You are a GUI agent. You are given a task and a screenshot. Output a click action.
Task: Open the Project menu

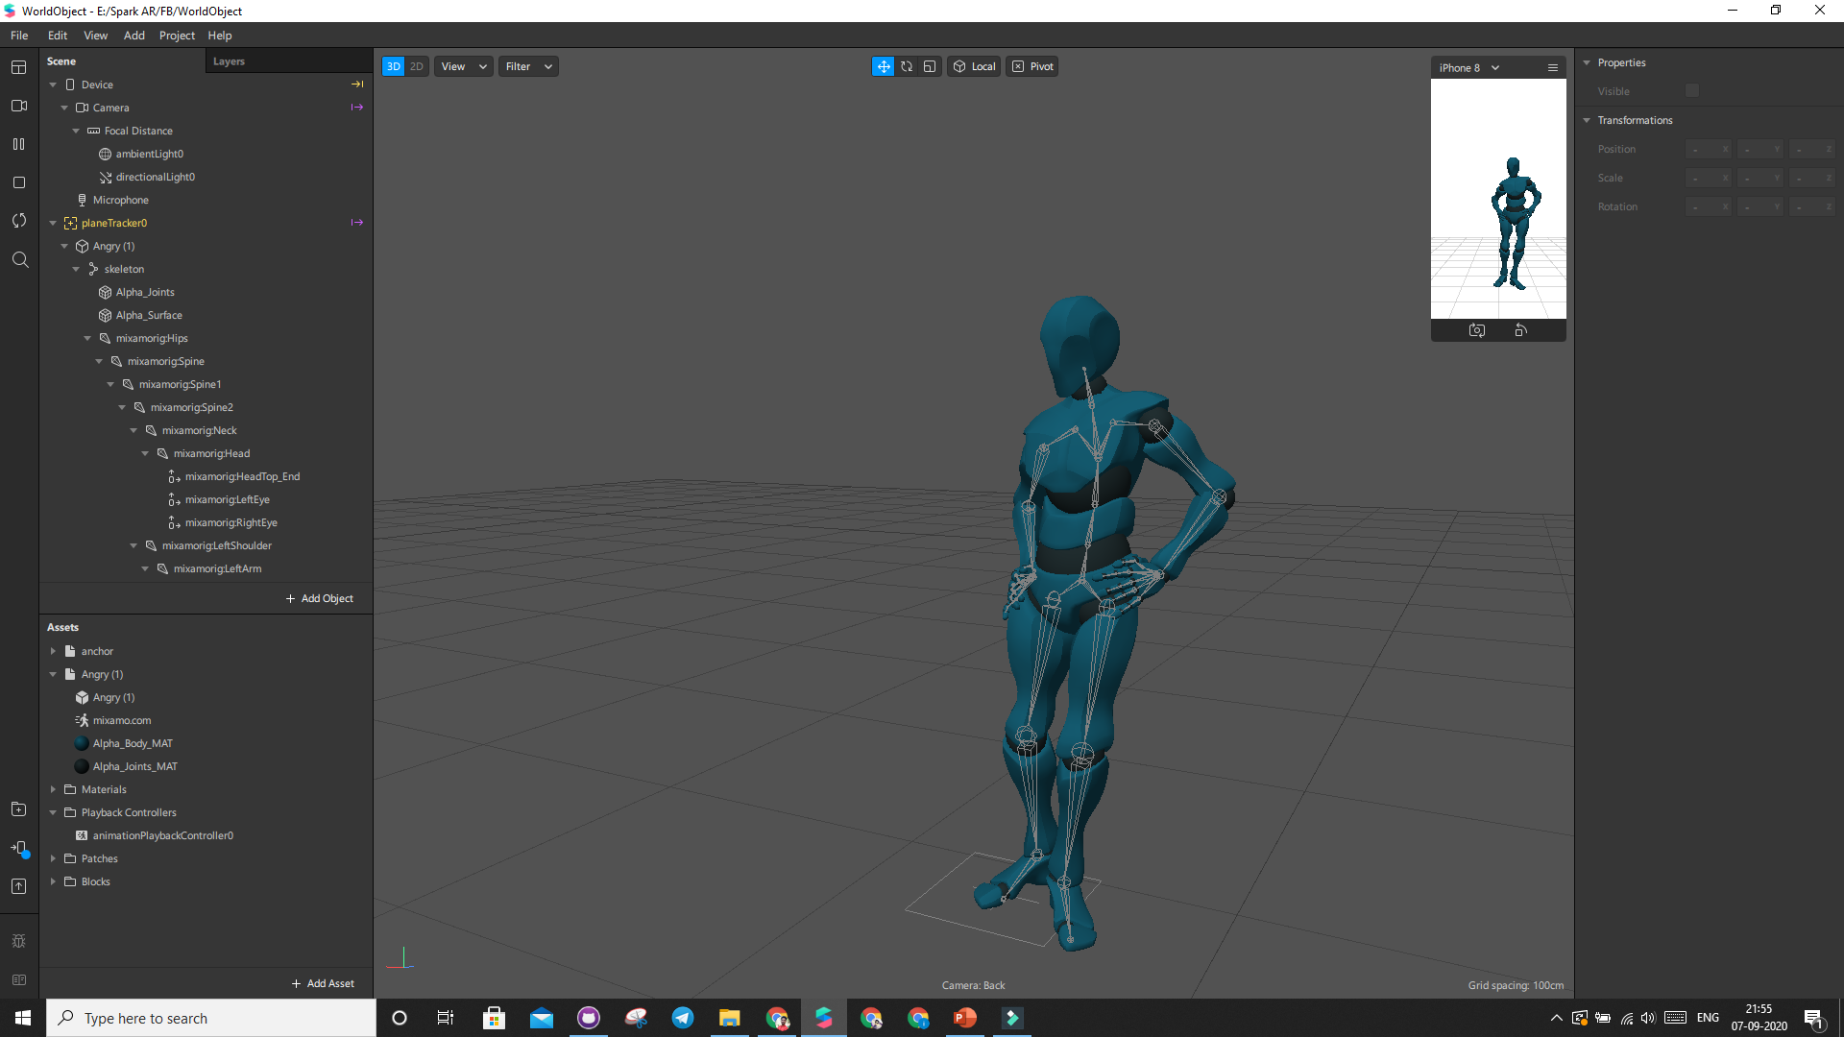[177, 36]
